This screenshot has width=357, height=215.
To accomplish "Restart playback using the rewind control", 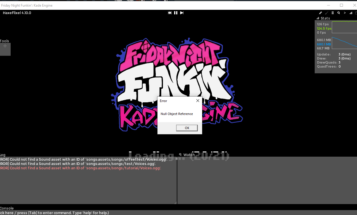I will pyautogui.click(x=170, y=13).
